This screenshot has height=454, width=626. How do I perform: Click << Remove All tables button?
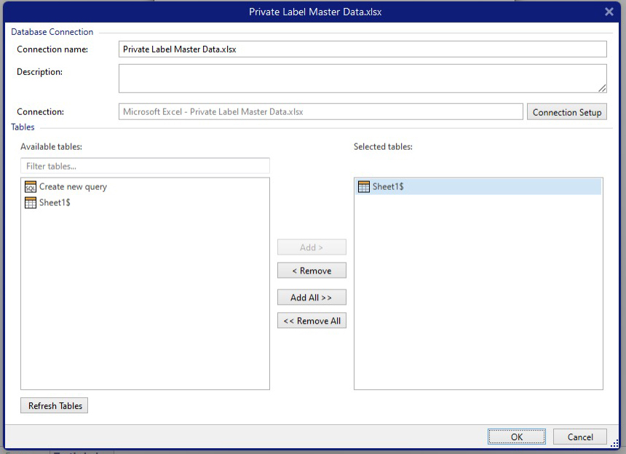click(x=312, y=321)
